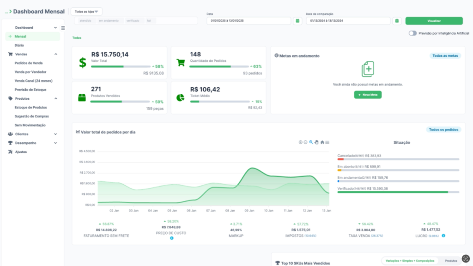Open the Todas as lojas dropdown

coord(87,12)
